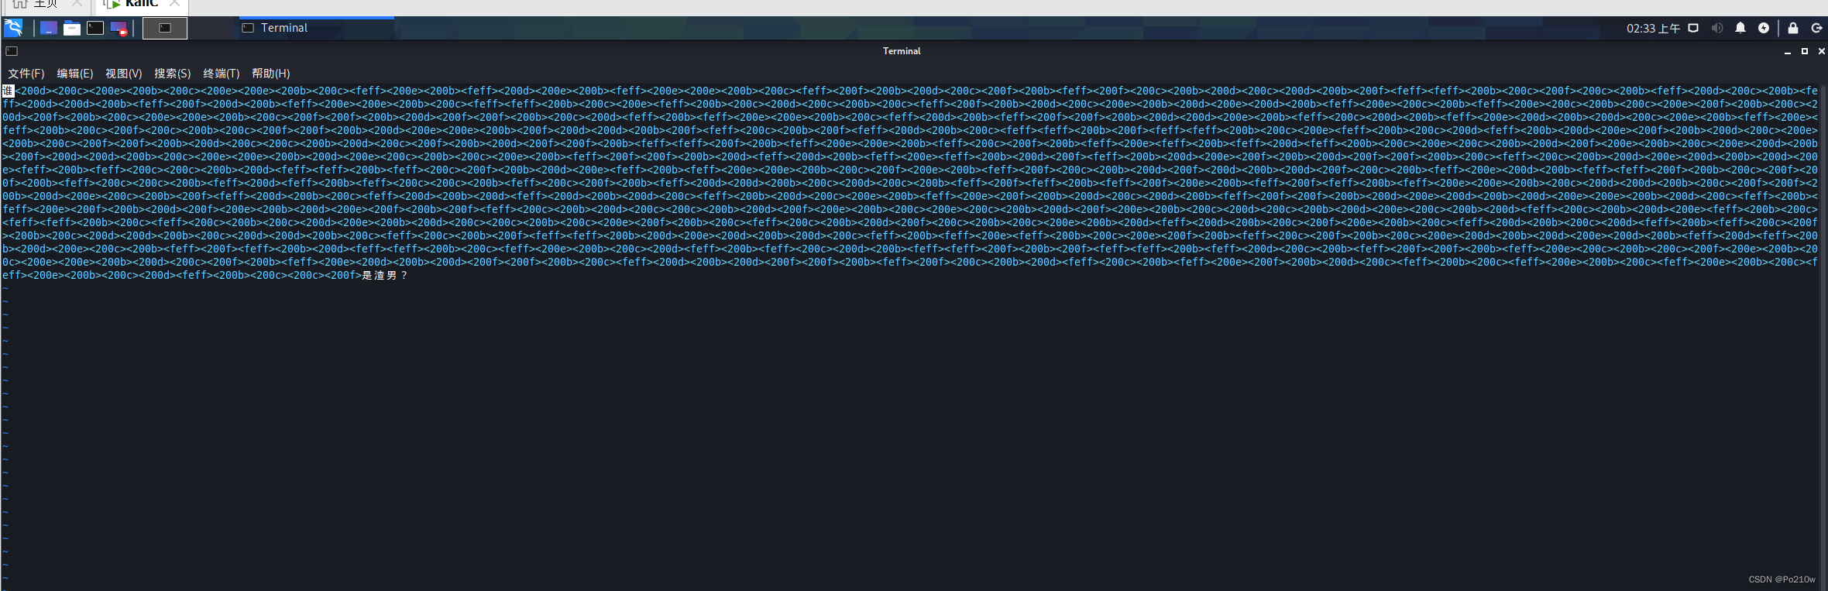
Task: Click the highlighted 谁 cursor character
Action: [8, 91]
